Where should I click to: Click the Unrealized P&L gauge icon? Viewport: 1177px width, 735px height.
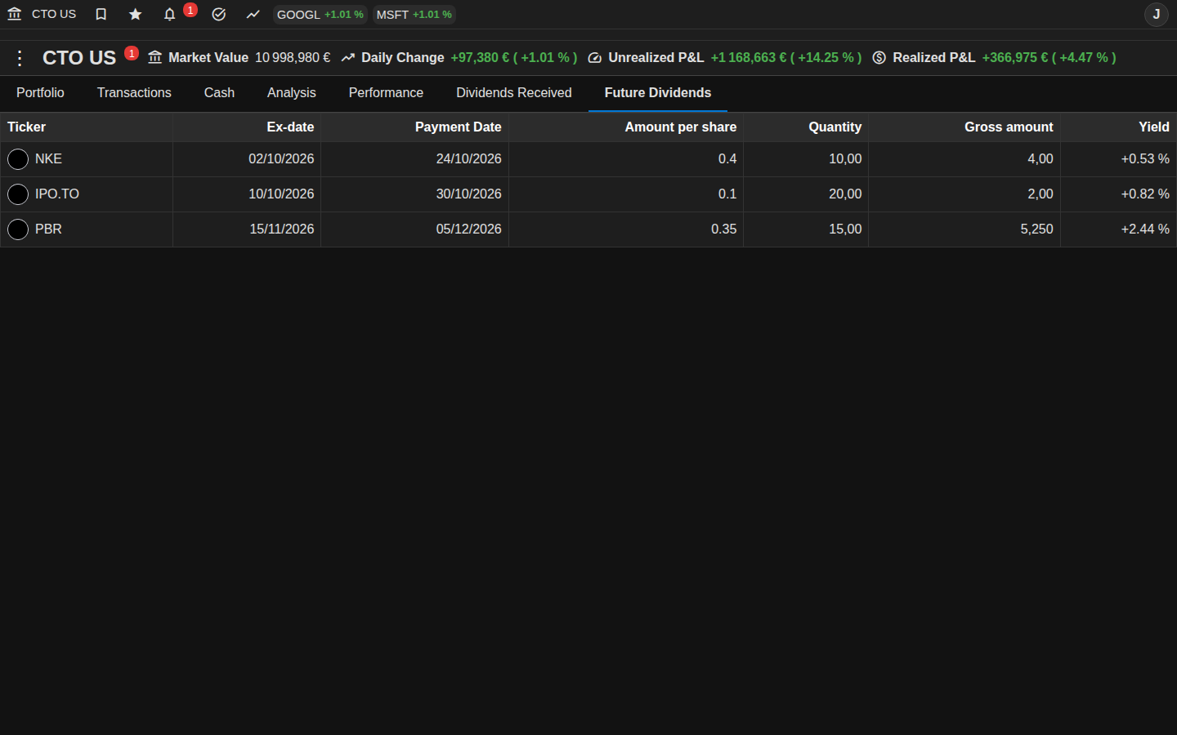(595, 57)
